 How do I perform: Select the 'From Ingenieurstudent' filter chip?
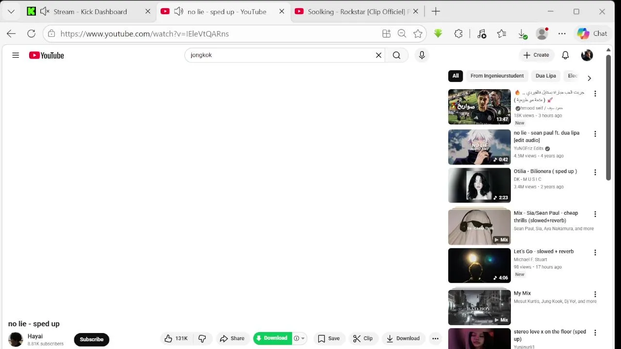497,76
